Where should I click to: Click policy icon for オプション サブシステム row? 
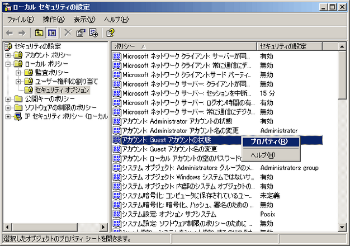click(117, 214)
